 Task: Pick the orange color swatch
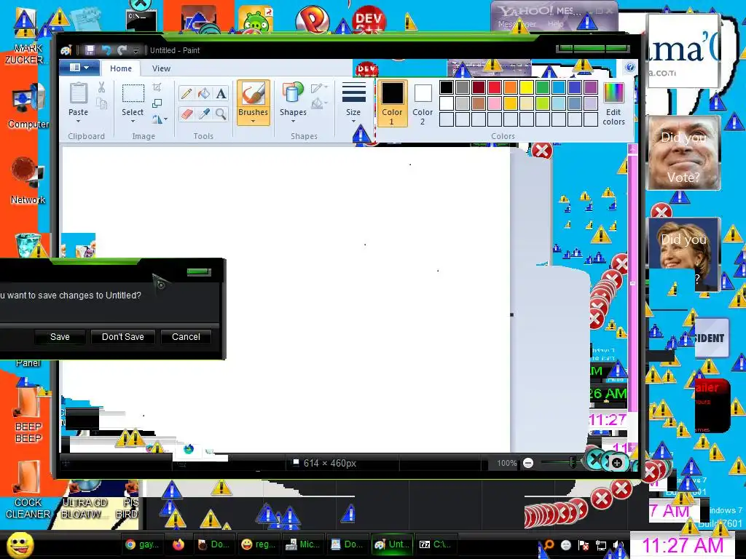coord(511,87)
